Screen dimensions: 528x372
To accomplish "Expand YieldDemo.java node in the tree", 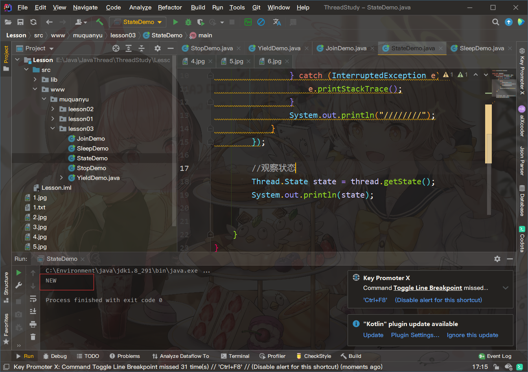I will (61, 178).
